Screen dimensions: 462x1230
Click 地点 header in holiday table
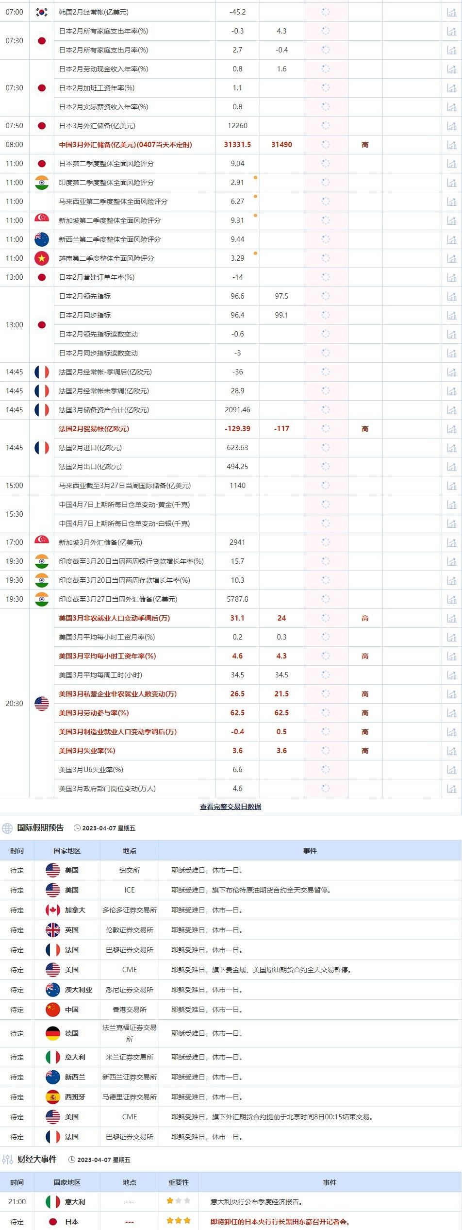coord(130,851)
